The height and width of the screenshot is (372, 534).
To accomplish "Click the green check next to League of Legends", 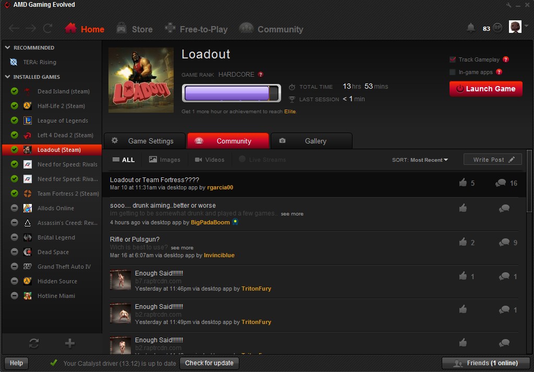I will pyautogui.click(x=14, y=120).
